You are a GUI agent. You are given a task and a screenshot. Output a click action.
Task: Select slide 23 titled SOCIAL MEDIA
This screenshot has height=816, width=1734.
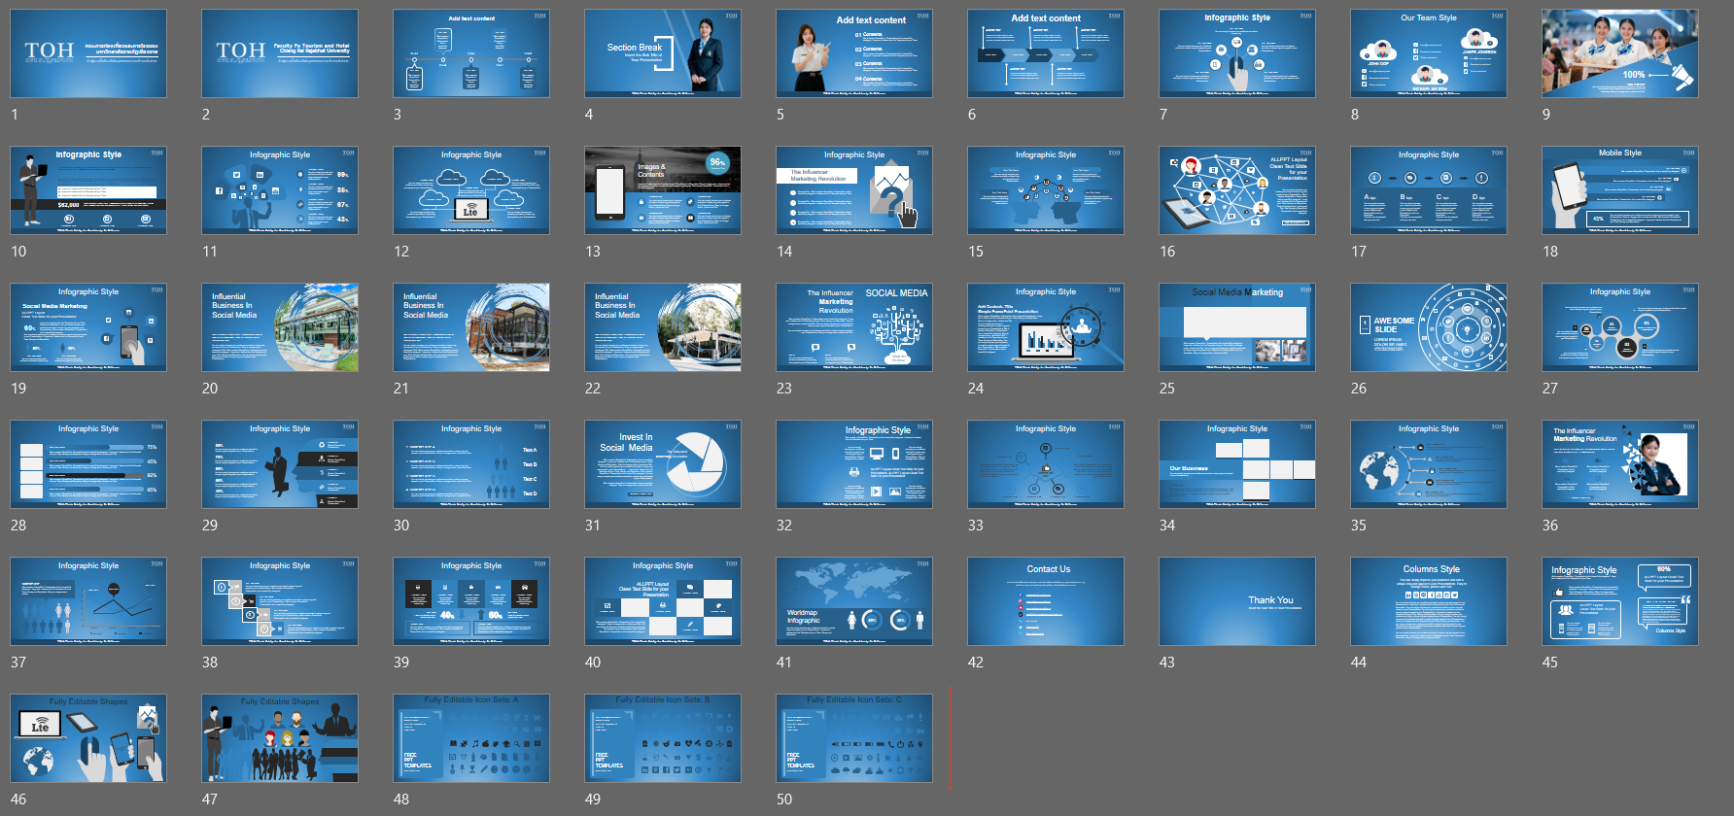854,327
